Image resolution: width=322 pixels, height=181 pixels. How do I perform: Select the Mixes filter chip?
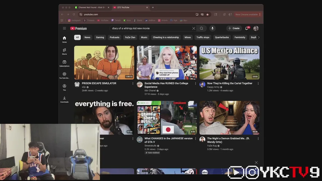point(188,37)
